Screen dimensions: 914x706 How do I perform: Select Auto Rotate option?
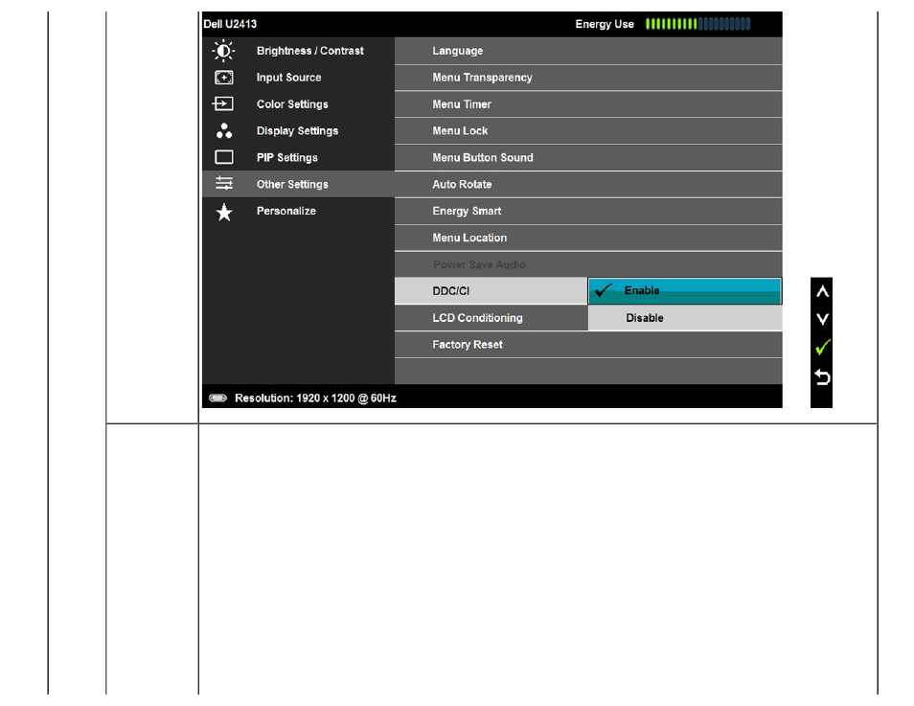click(588, 184)
